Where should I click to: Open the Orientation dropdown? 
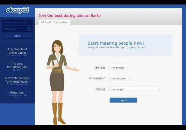120,78
